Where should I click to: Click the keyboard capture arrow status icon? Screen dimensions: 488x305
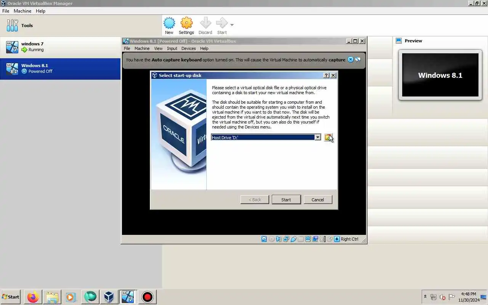coord(337,239)
